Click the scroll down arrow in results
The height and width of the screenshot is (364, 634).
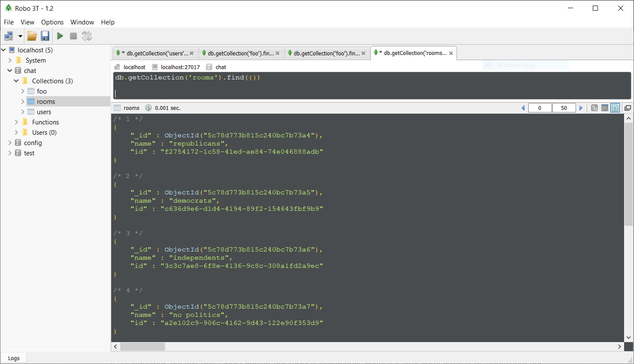[628, 337]
